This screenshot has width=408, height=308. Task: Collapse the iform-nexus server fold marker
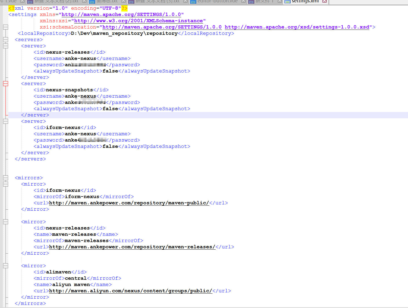tap(5, 121)
